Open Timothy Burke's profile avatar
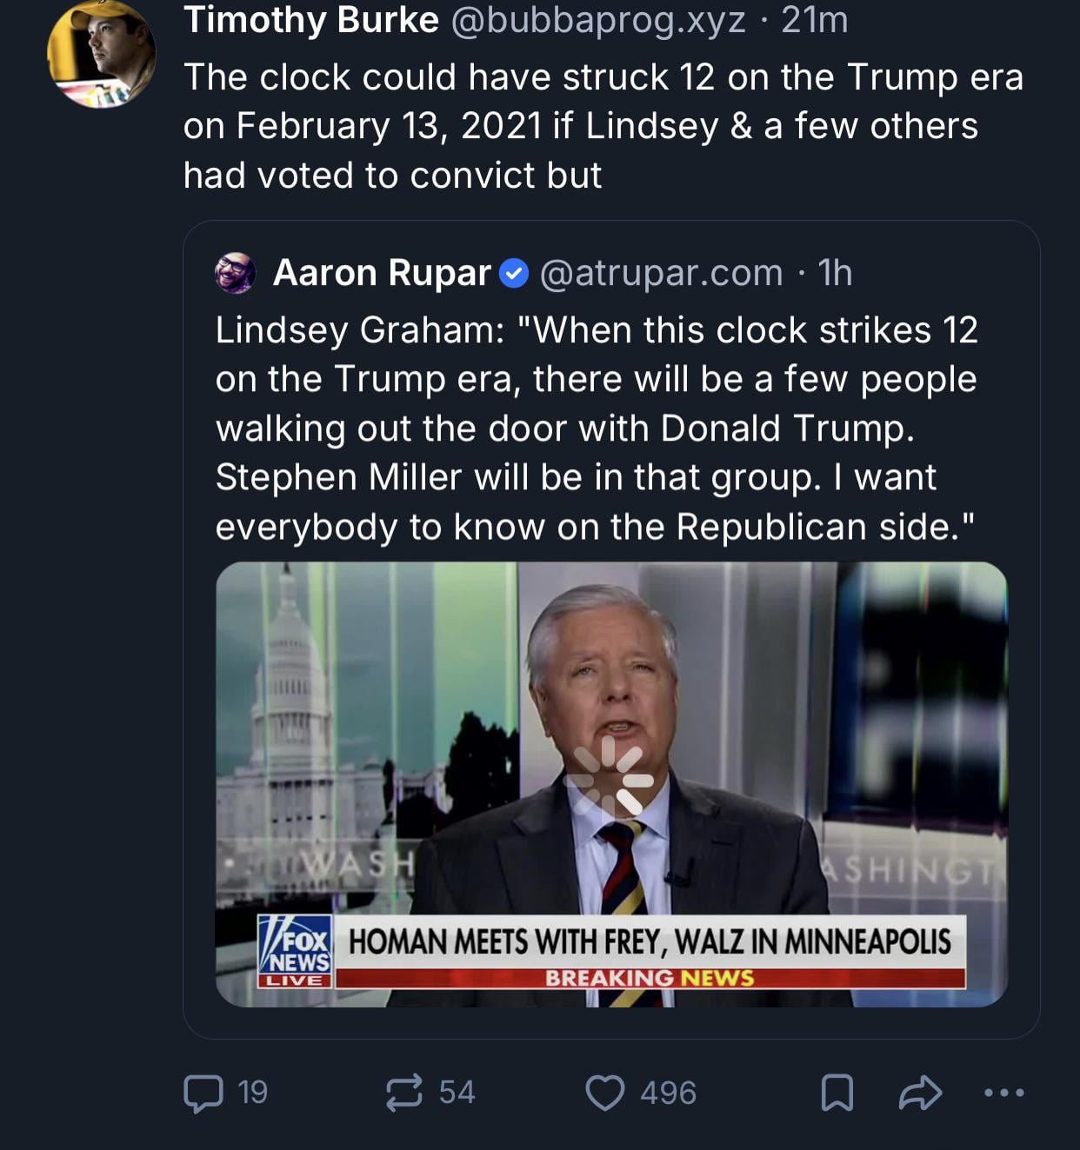Viewport: 1080px width, 1150px height. click(102, 56)
